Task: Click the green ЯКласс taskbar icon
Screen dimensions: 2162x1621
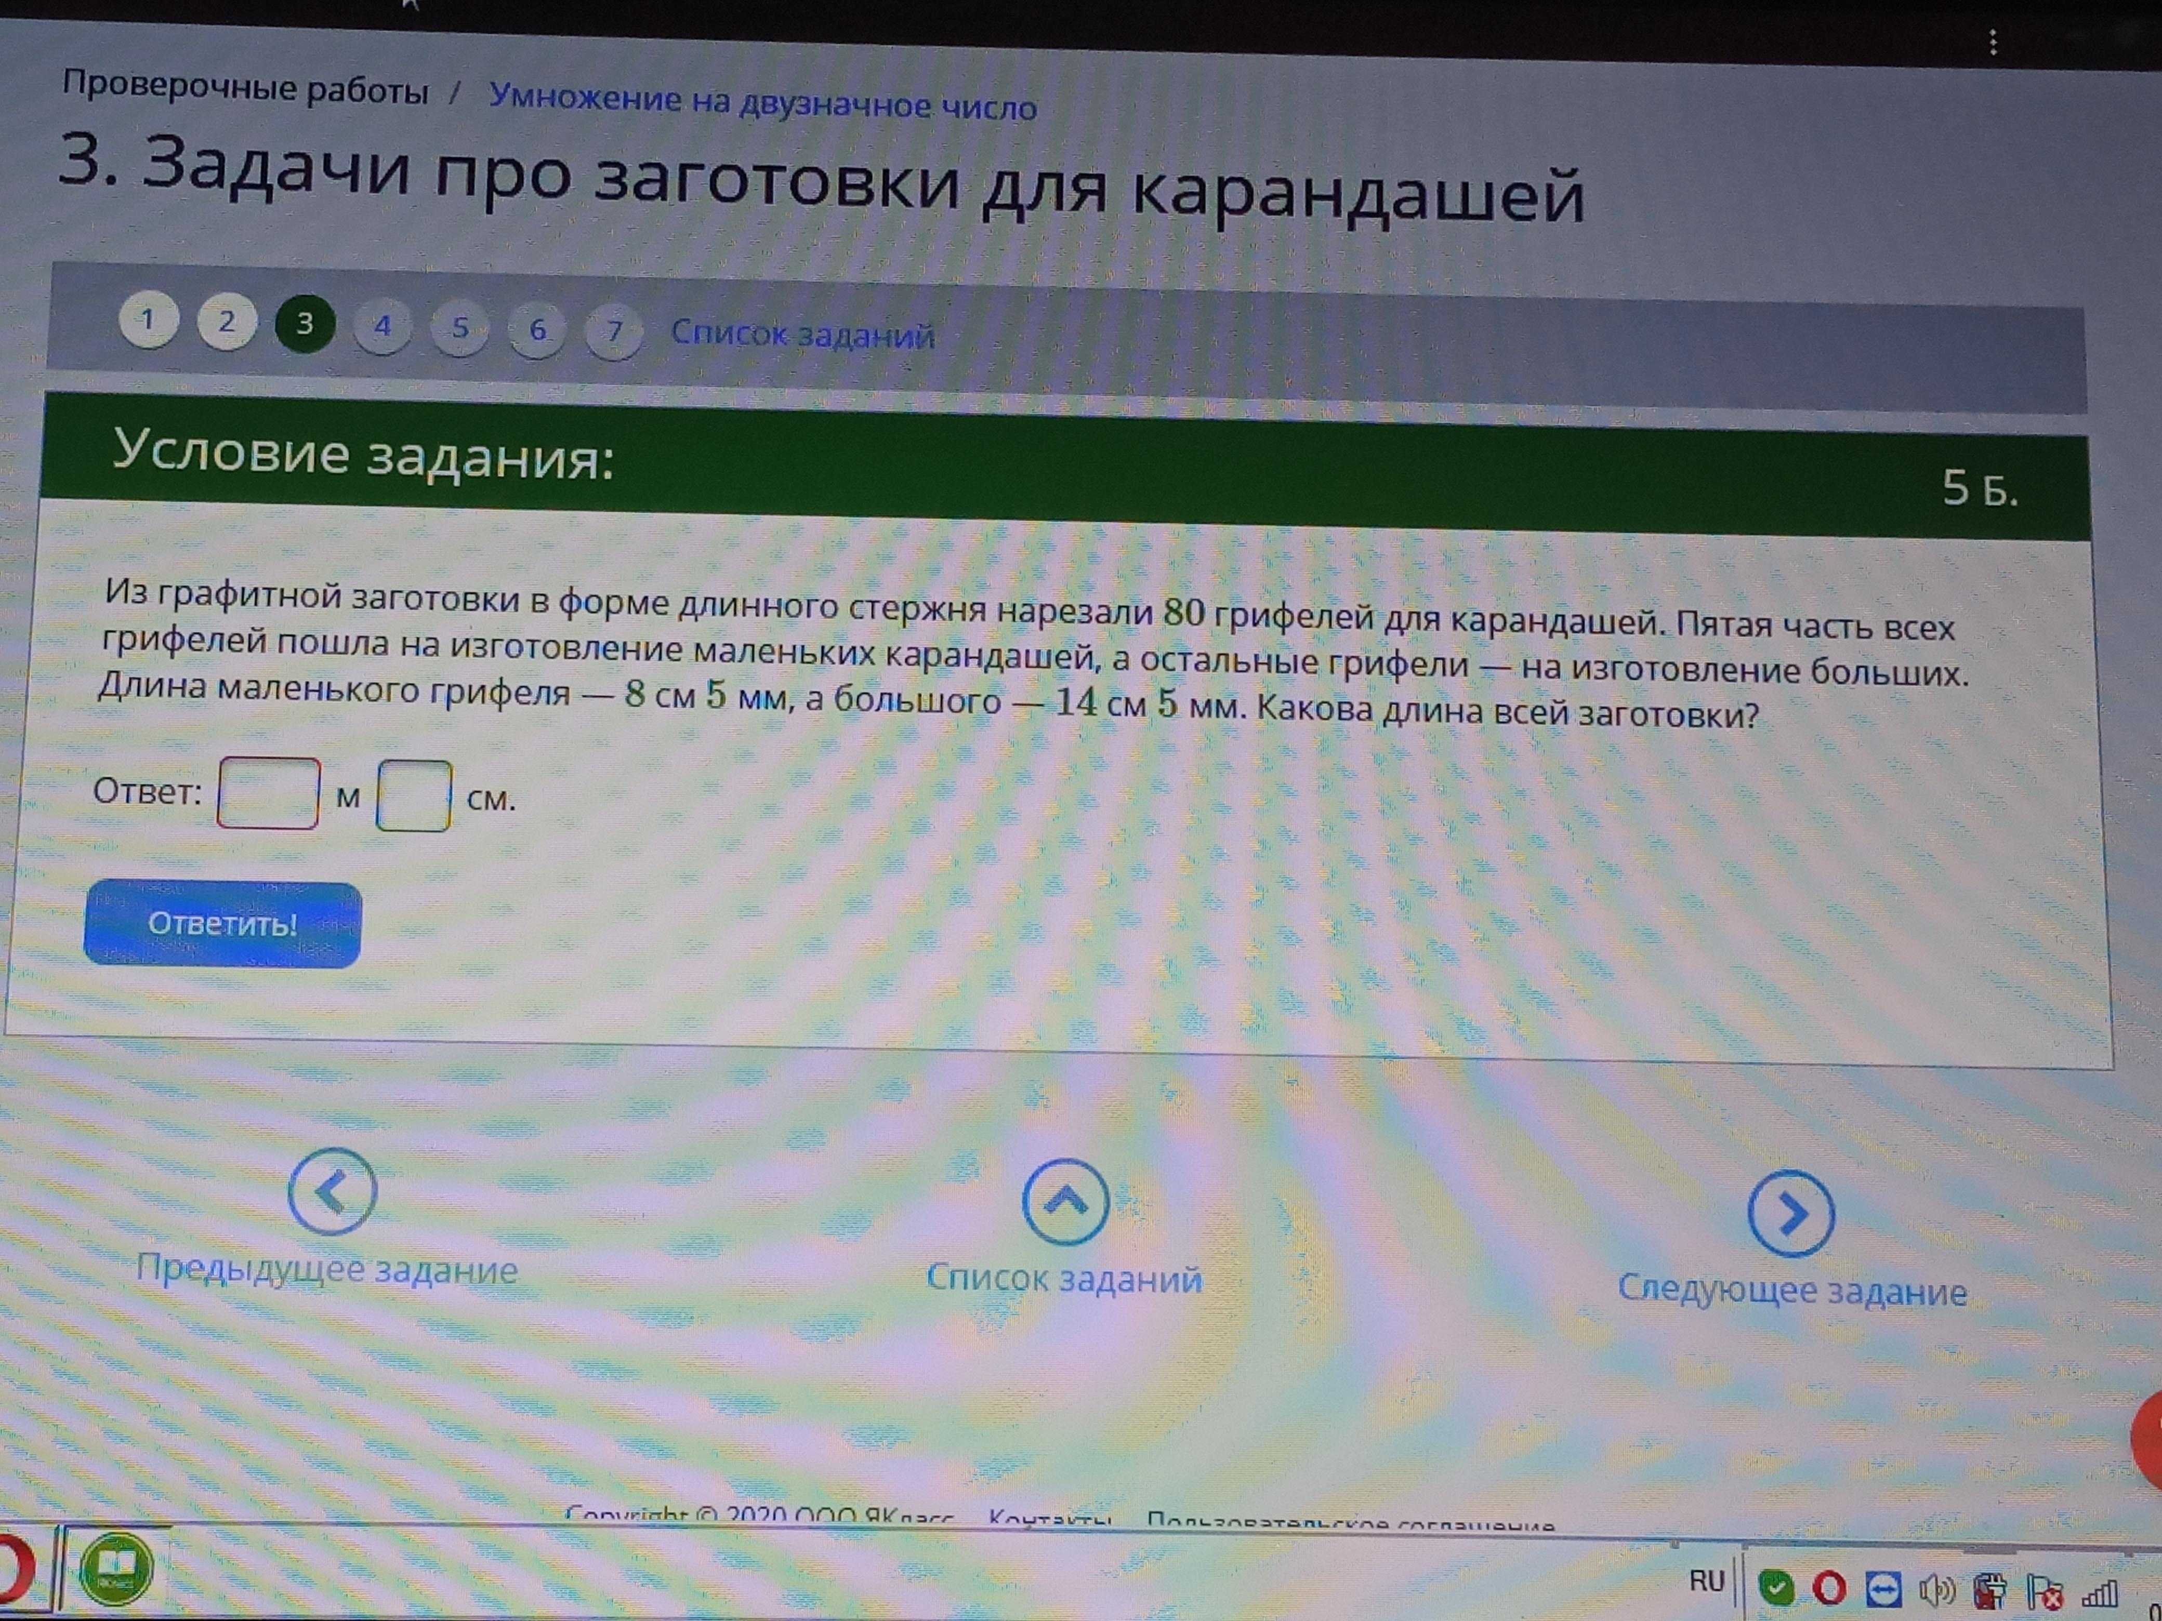Action: click(116, 1569)
